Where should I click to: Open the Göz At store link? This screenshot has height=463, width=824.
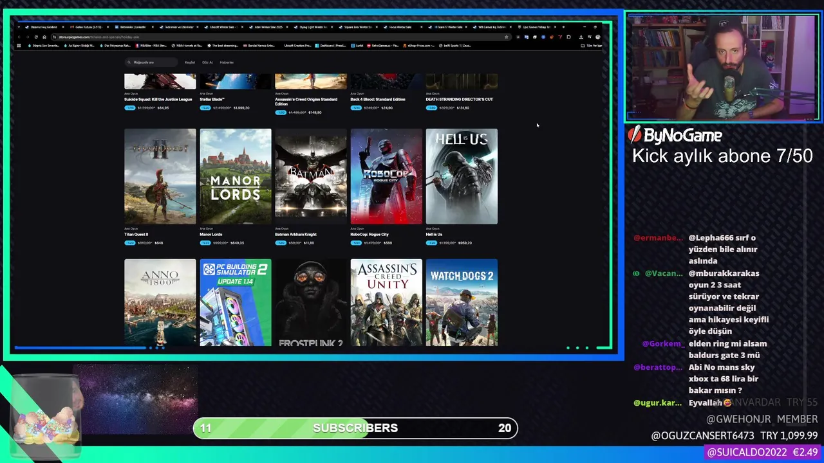pyautogui.click(x=207, y=62)
